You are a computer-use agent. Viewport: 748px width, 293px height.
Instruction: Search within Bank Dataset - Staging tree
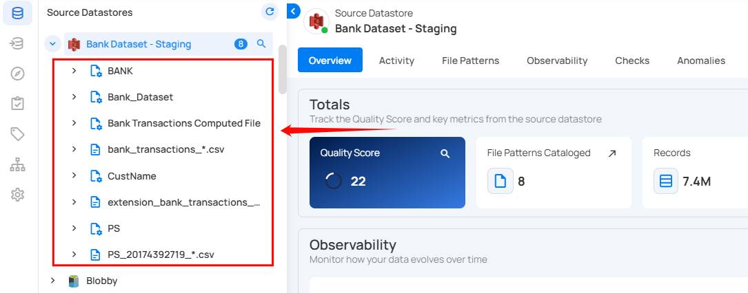click(x=261, y=44)
